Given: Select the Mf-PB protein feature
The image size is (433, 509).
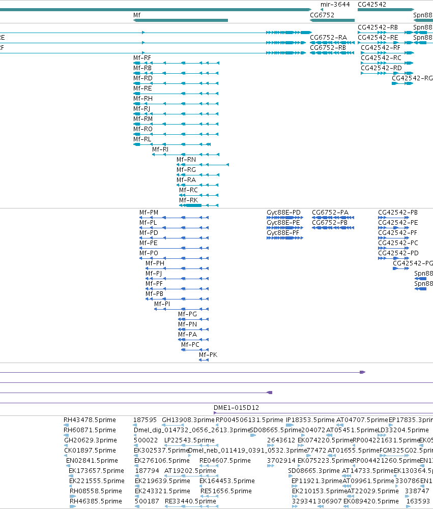Looking at the screenshot, I should tap(177, 299).
